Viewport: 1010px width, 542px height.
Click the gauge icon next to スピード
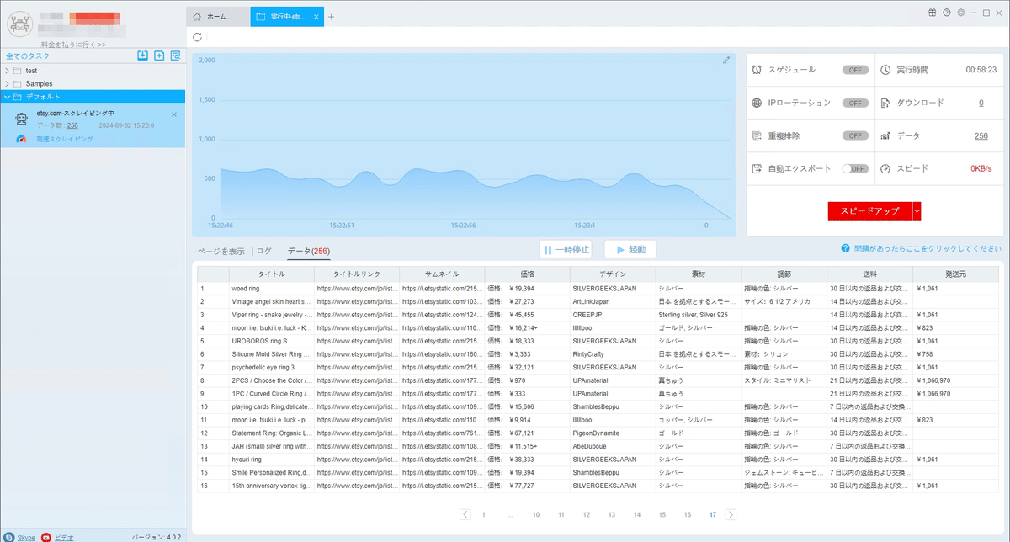(885, 168)
